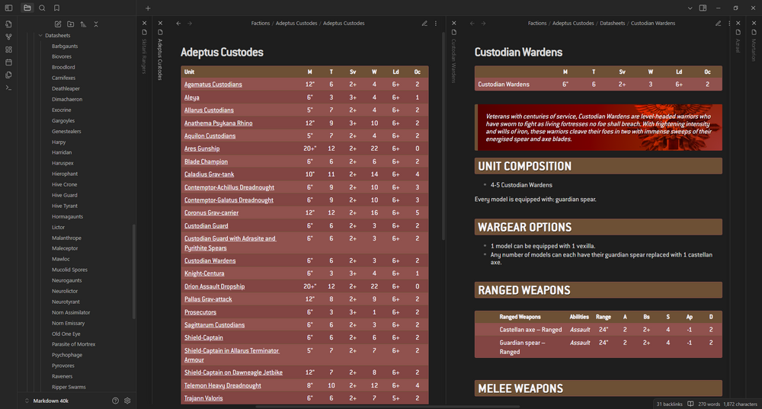762x409 pixels.
Task: Create a new folder in file explorer
Action: (70, 24)
